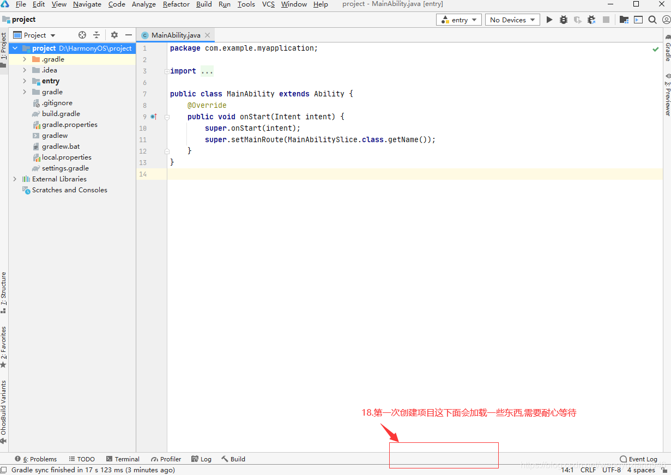
Task: Close the MainAbility.java tab
Action: click(207, 35)
